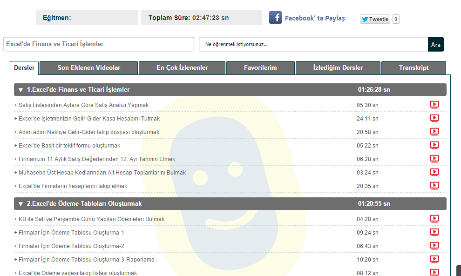The width and height of the screenshot is (461, 276).
Task: Select the 'Favorilerim' tab
Action: [260, 68]
